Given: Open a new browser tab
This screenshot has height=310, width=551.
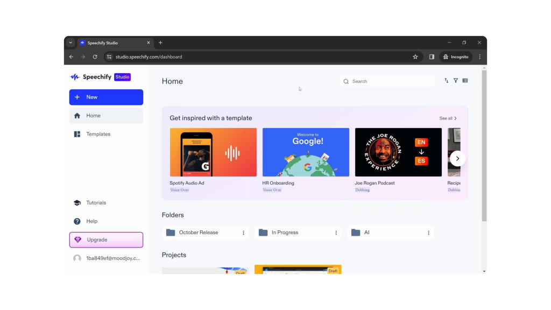Looking at the screenshot, I should coord(160,43).
